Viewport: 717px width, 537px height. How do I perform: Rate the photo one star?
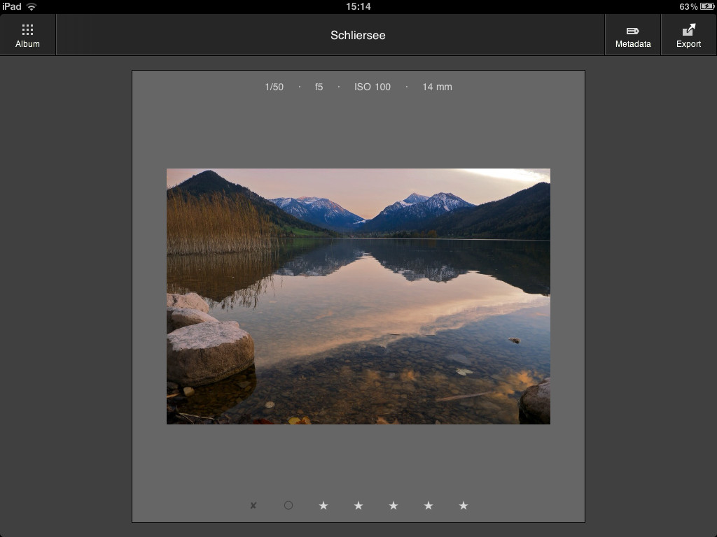tap(323, 506)
